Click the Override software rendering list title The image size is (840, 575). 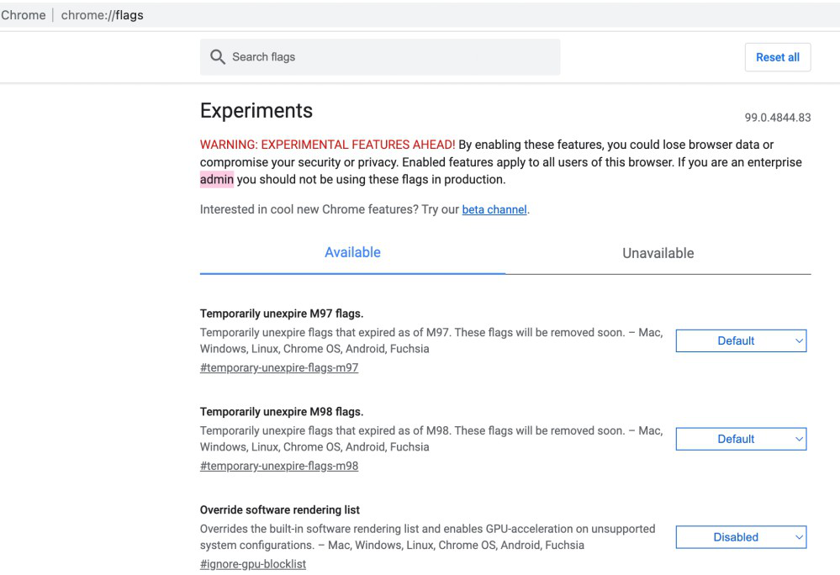point(280,510)
